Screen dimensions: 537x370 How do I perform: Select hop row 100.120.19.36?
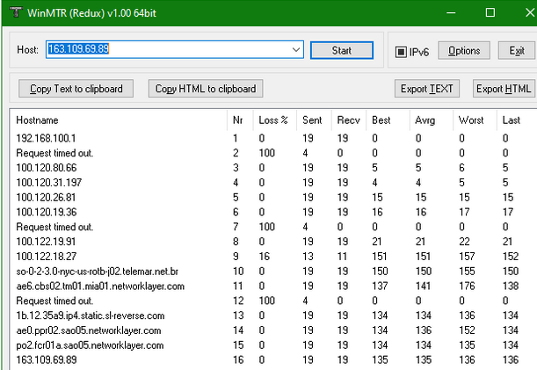point(273,212)
